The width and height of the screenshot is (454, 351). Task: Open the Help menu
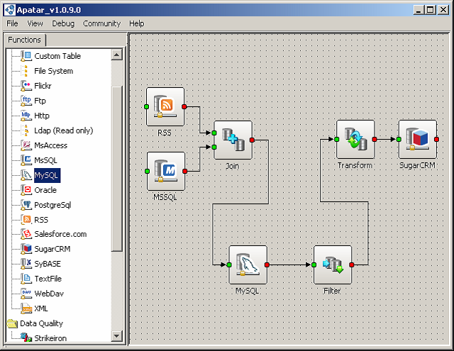[137, 23]
